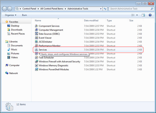The width and height of the screenshot is (156, 113).
Task: Click the Event Viewer file name
Action: pos(45,38)
